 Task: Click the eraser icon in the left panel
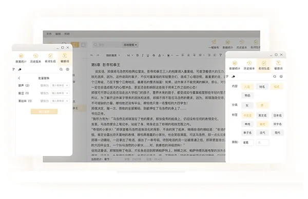tap(20, 69)
